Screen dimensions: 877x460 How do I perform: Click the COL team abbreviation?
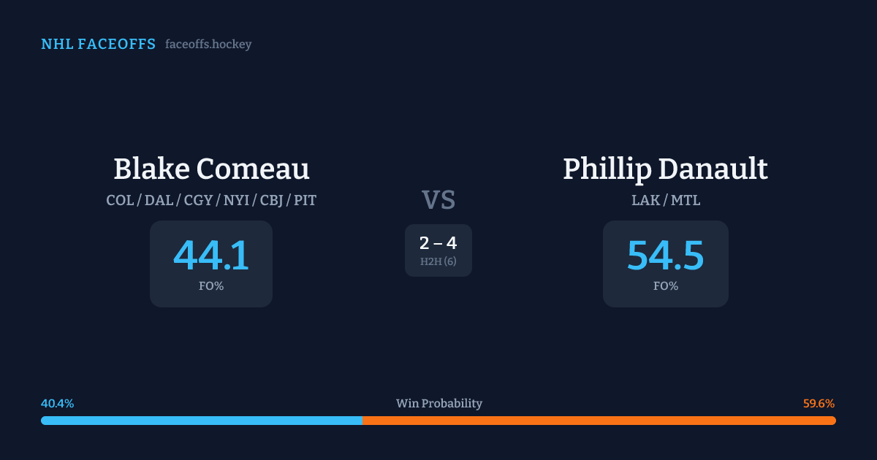pos(120,200)
